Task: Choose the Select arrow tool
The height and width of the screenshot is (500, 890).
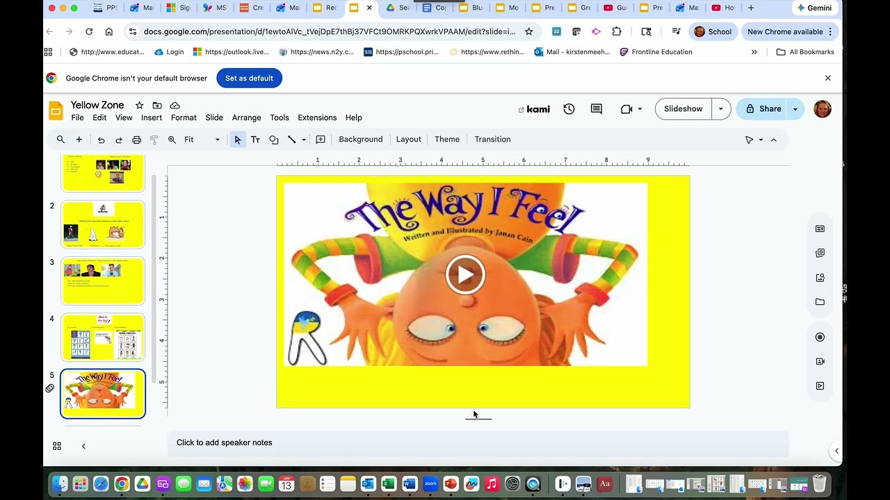Action: [x=238, y=140]
